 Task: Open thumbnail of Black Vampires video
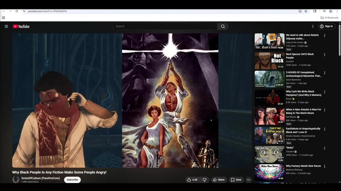click(269, 98)
